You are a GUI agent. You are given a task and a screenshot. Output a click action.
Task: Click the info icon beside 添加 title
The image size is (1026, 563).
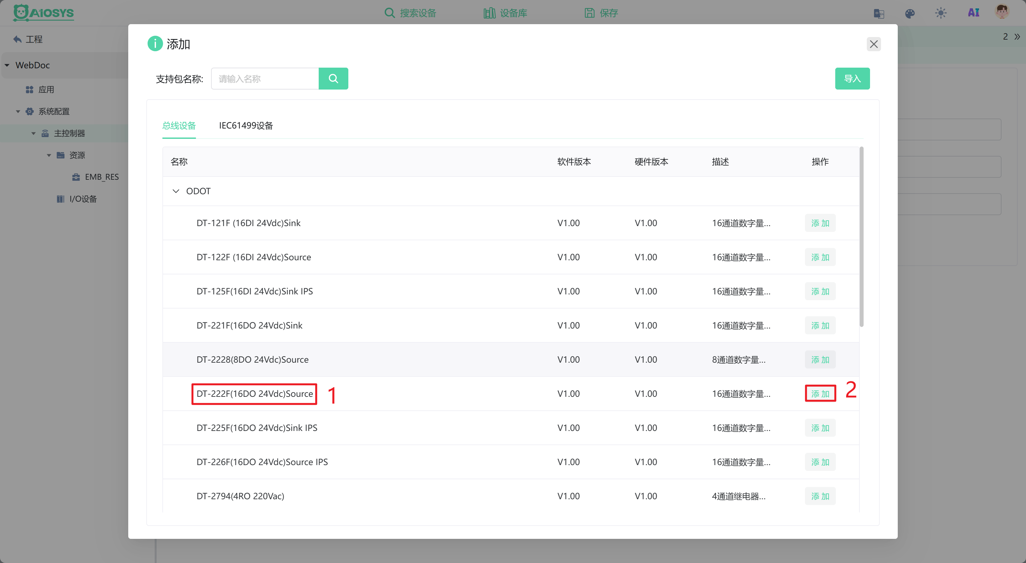pyautogui.click(x=155, y=44)
